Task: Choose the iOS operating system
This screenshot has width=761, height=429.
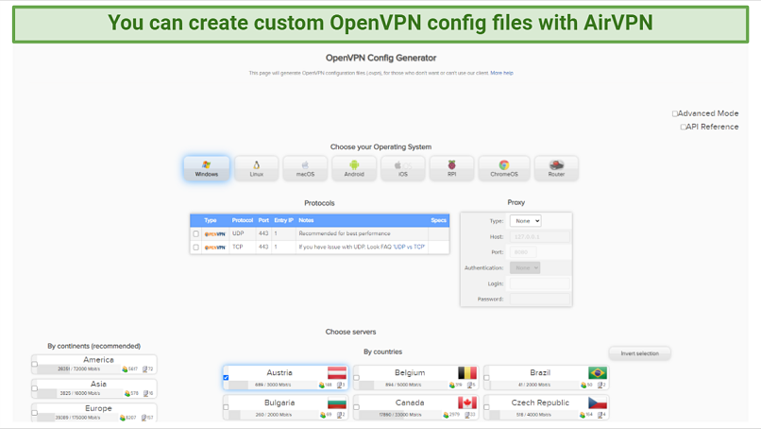Action: point(403,168)
